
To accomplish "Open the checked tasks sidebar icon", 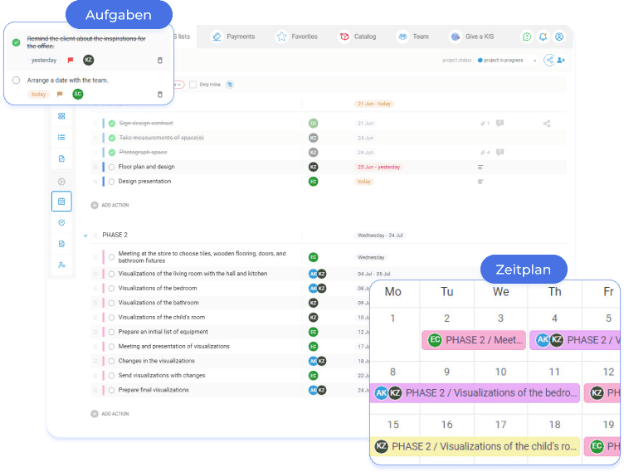I will (61, 222).
